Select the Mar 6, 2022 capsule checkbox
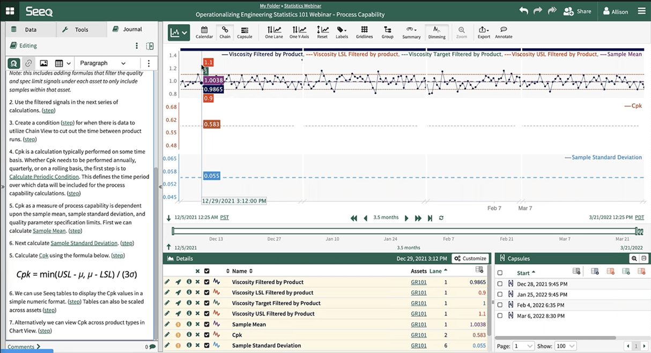The height and width of the screenshot is (353, 651). tap(500, 316)
